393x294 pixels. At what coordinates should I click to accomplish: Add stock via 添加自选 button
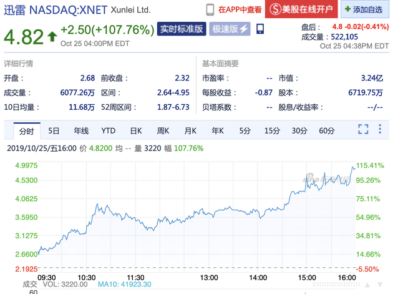click(x=368, y=10)
